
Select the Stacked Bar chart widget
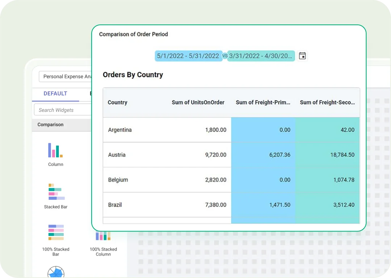(x=56, y=192)
